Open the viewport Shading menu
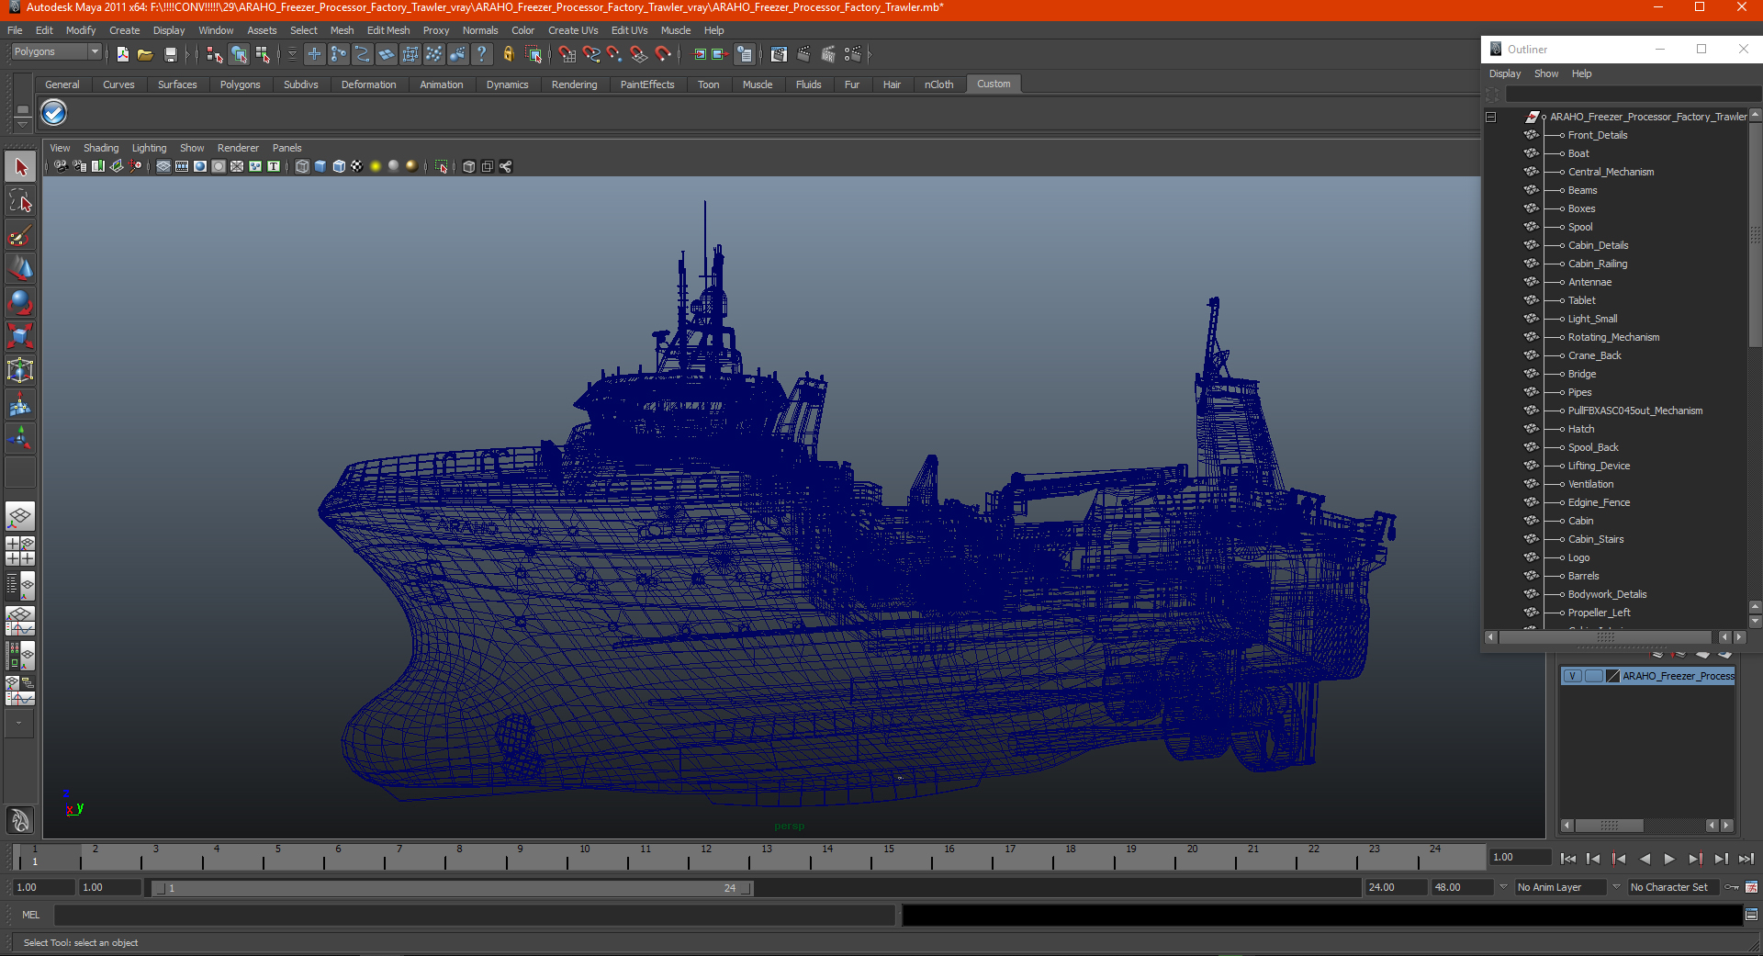 pyautogui.click(x=101, y=148)
